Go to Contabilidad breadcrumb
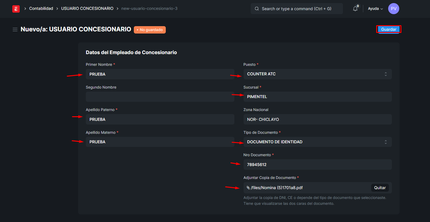Viewport: 430px width, 222px height. coord(41,9)
